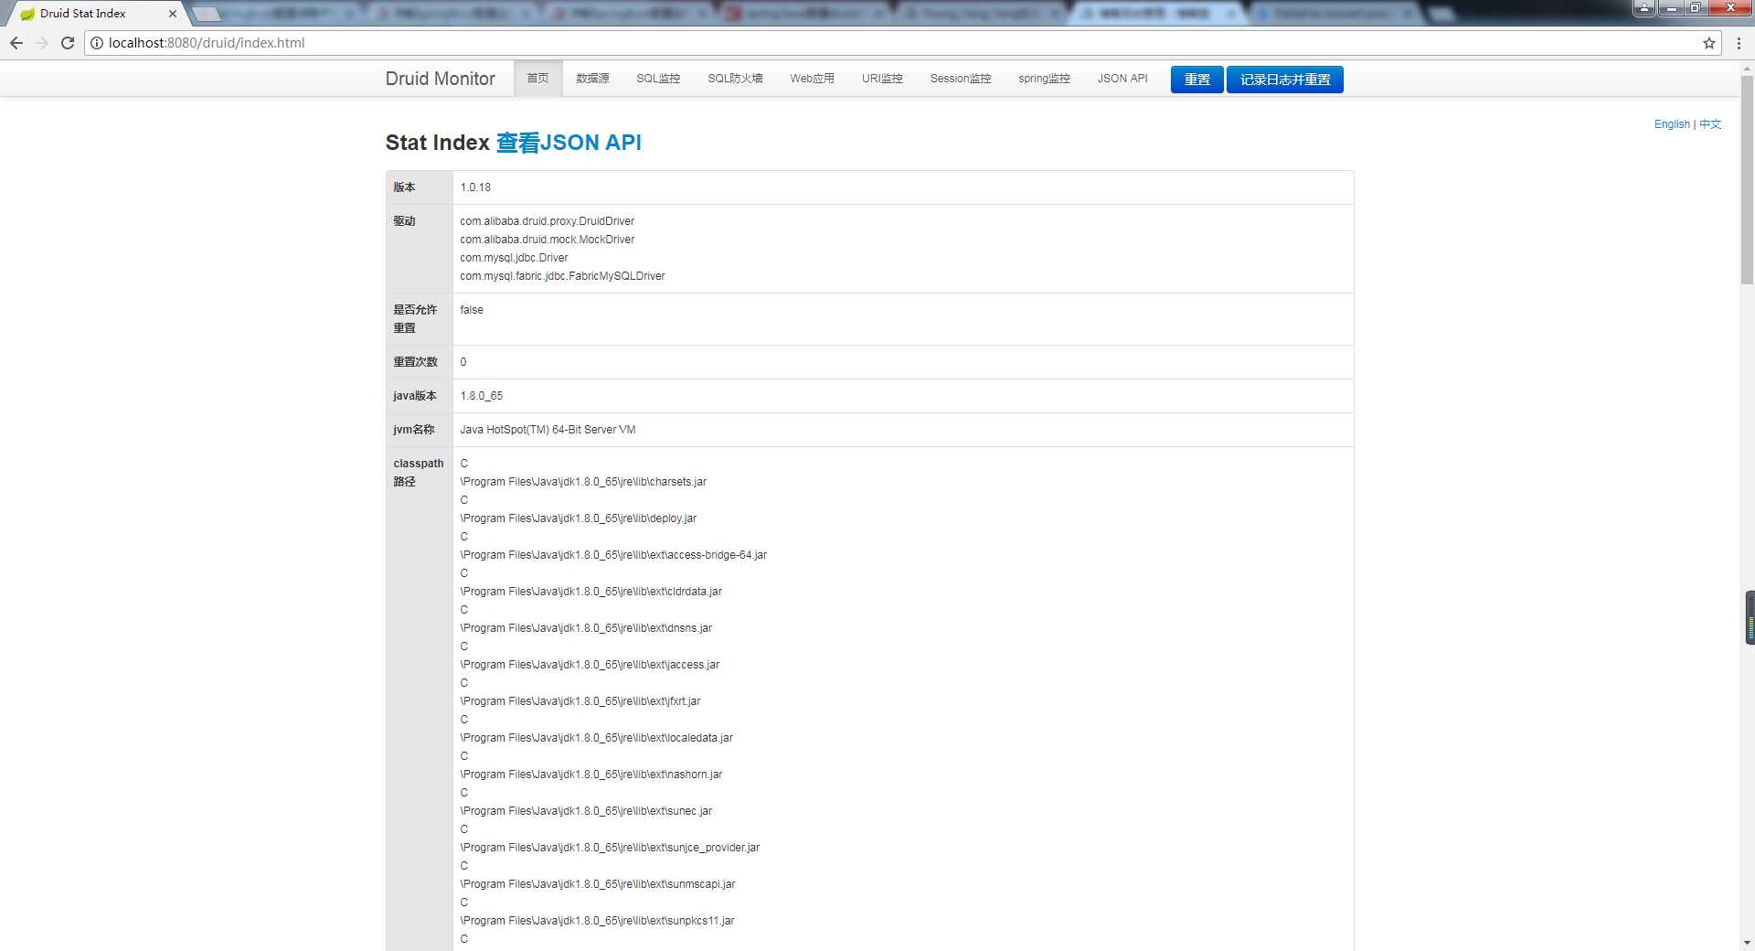Screen dimensions: 1755x951
Task: Bookmark this page with the star icon
Action: 1708,43
